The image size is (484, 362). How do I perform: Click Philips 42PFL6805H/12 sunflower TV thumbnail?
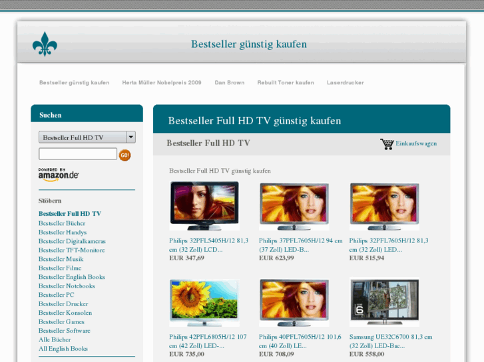[204, 302]
